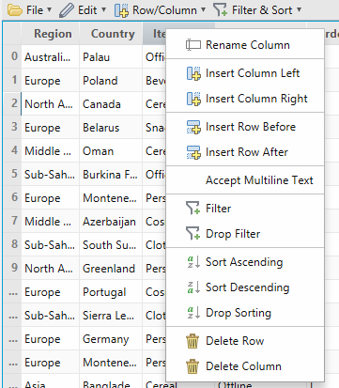Screen dimensions: 339x388
Task: Click the Insert Column Right icon
Action: pos(193,99)
